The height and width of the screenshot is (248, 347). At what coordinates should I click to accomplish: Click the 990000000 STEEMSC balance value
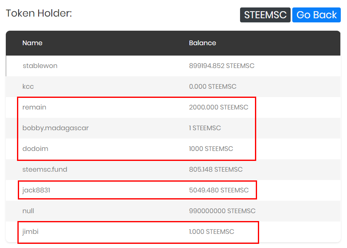point(222,211)
